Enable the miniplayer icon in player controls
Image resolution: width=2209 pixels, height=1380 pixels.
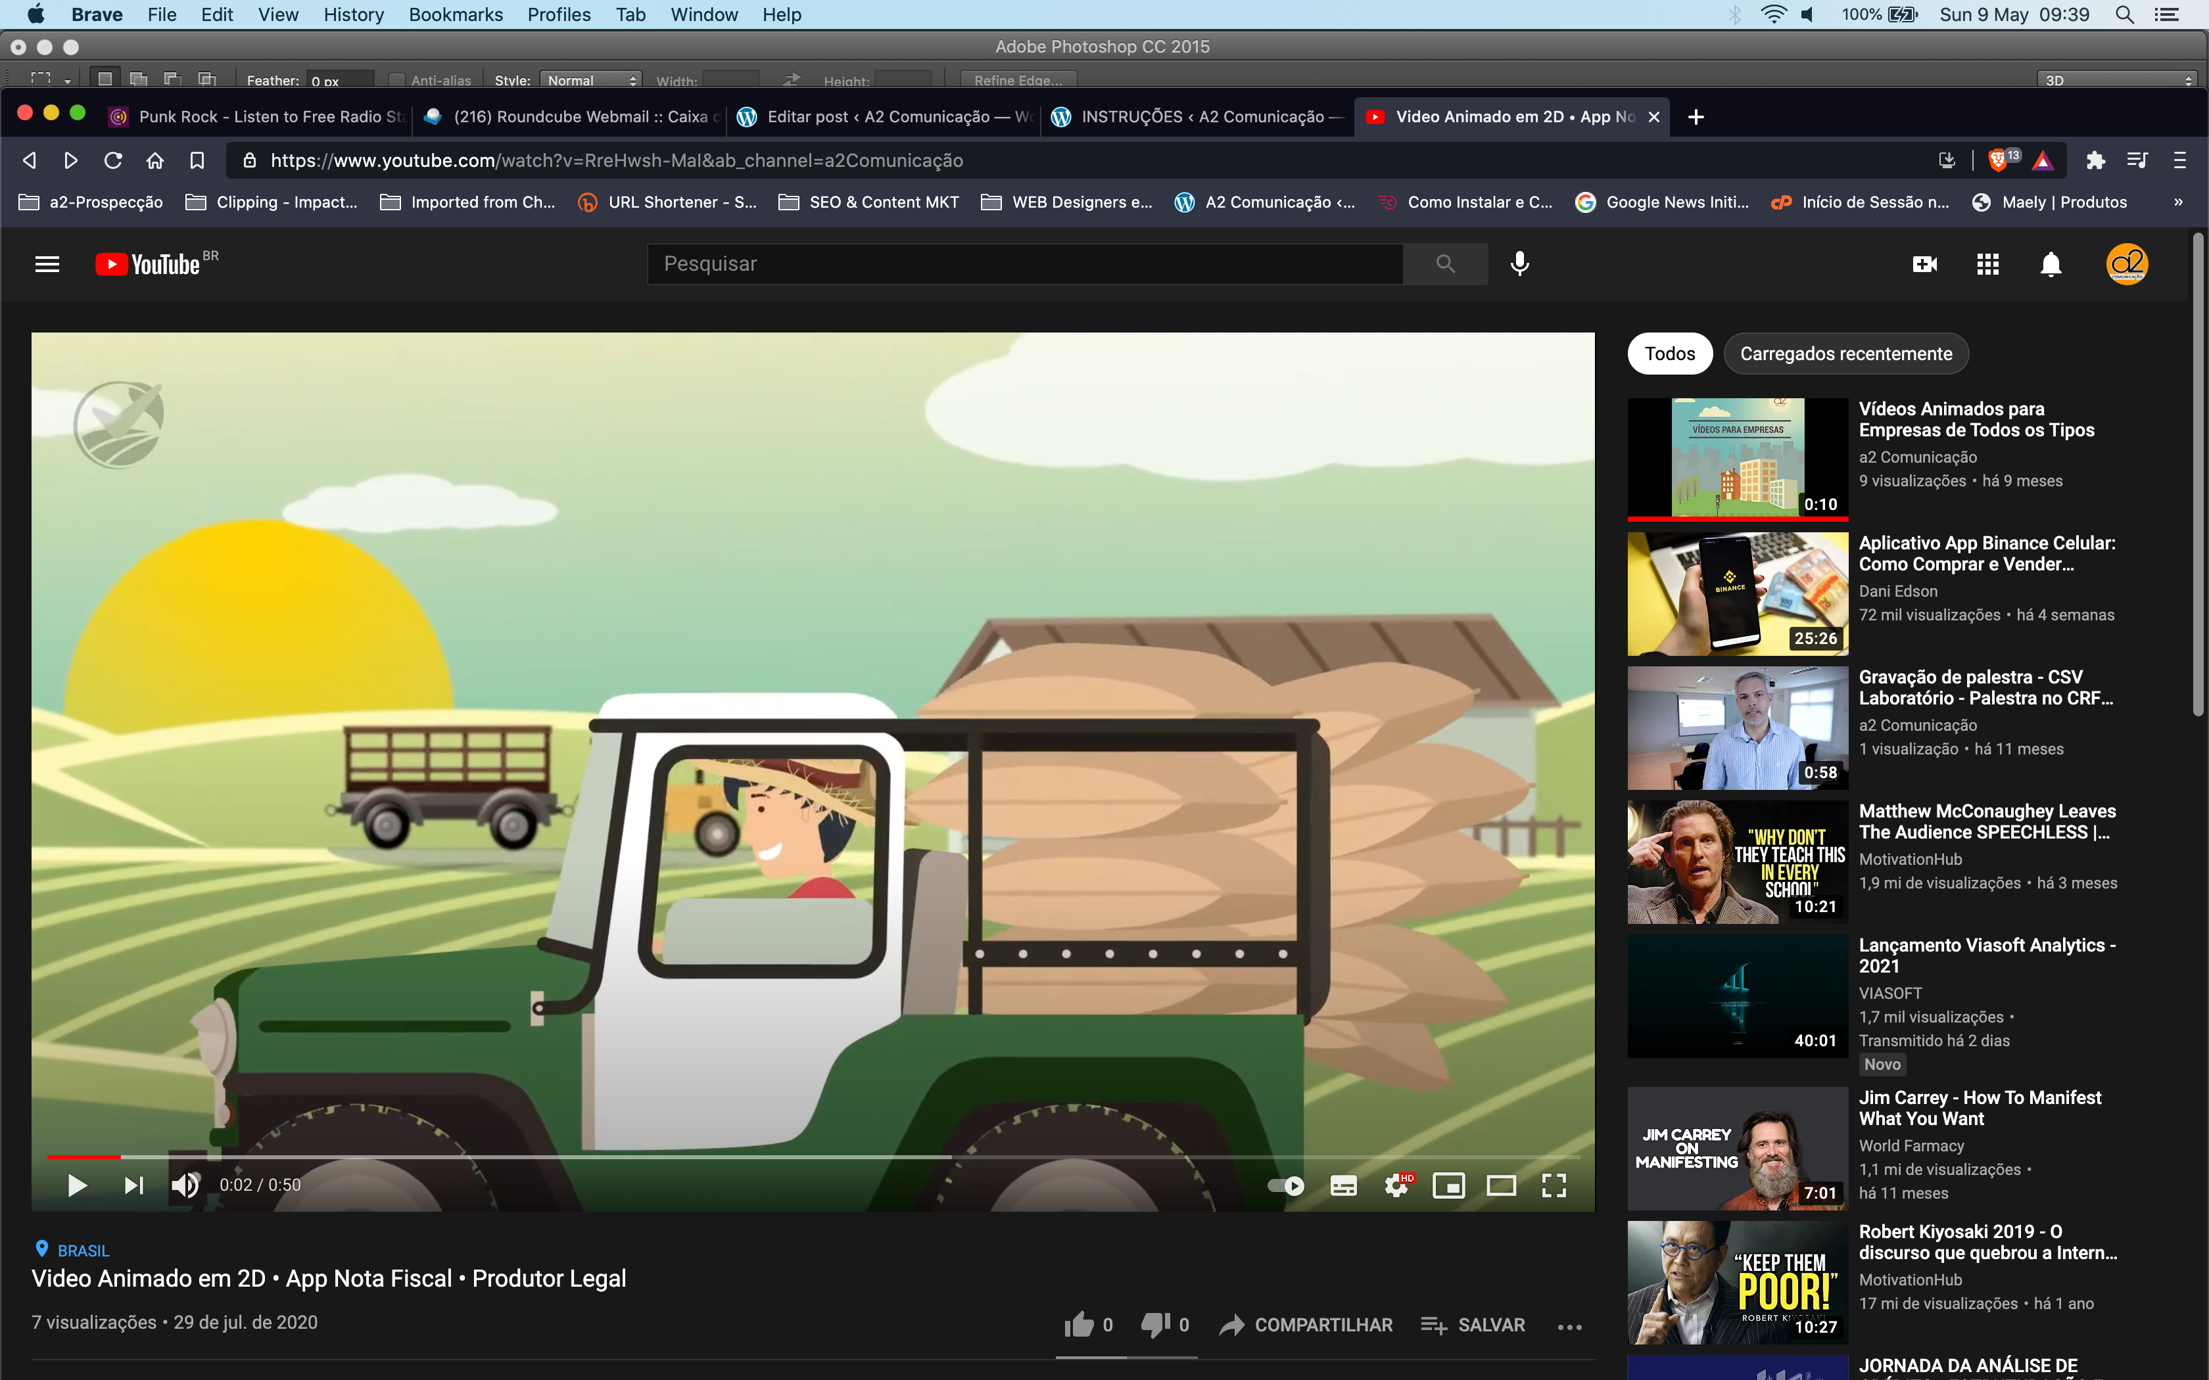click(x=1448, y=1185)
